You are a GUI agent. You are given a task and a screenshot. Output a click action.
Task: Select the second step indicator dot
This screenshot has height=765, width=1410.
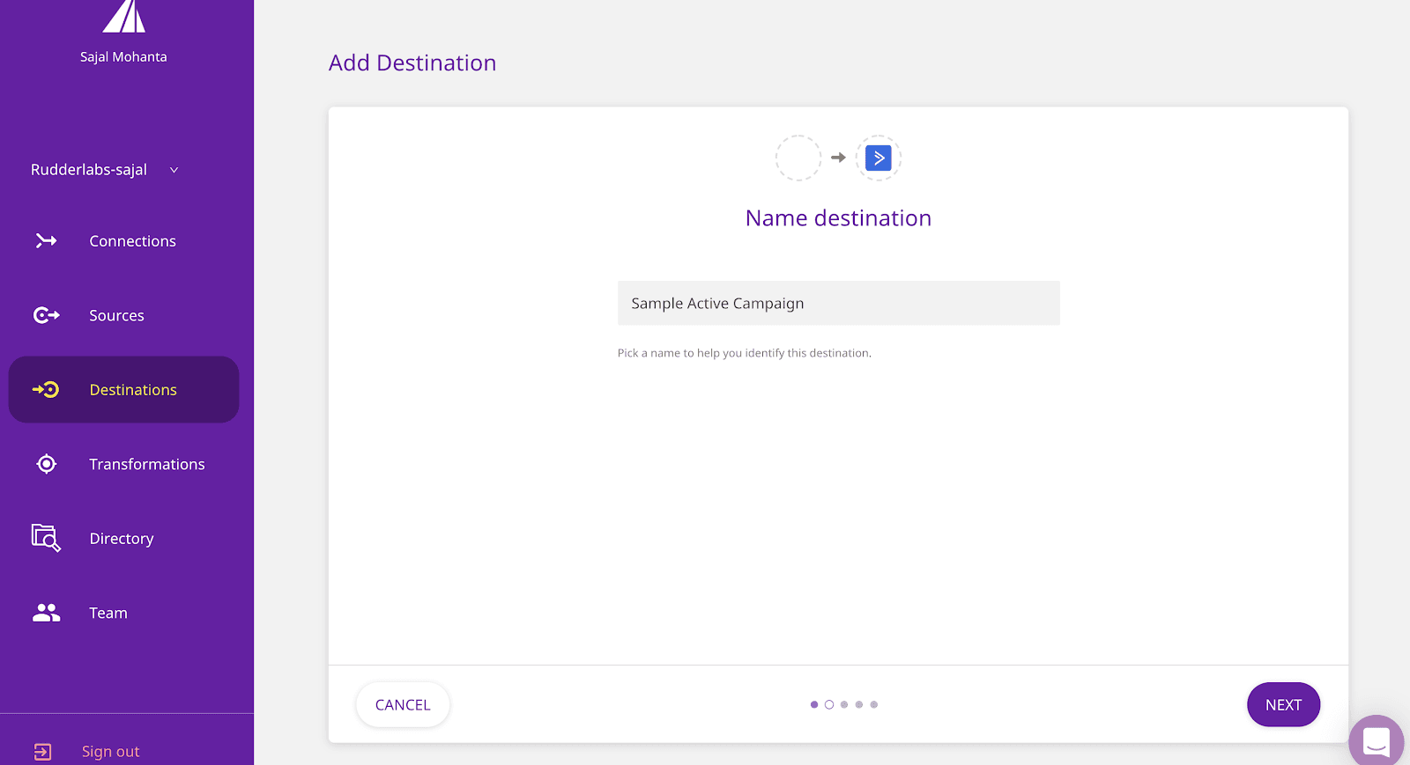829,704
